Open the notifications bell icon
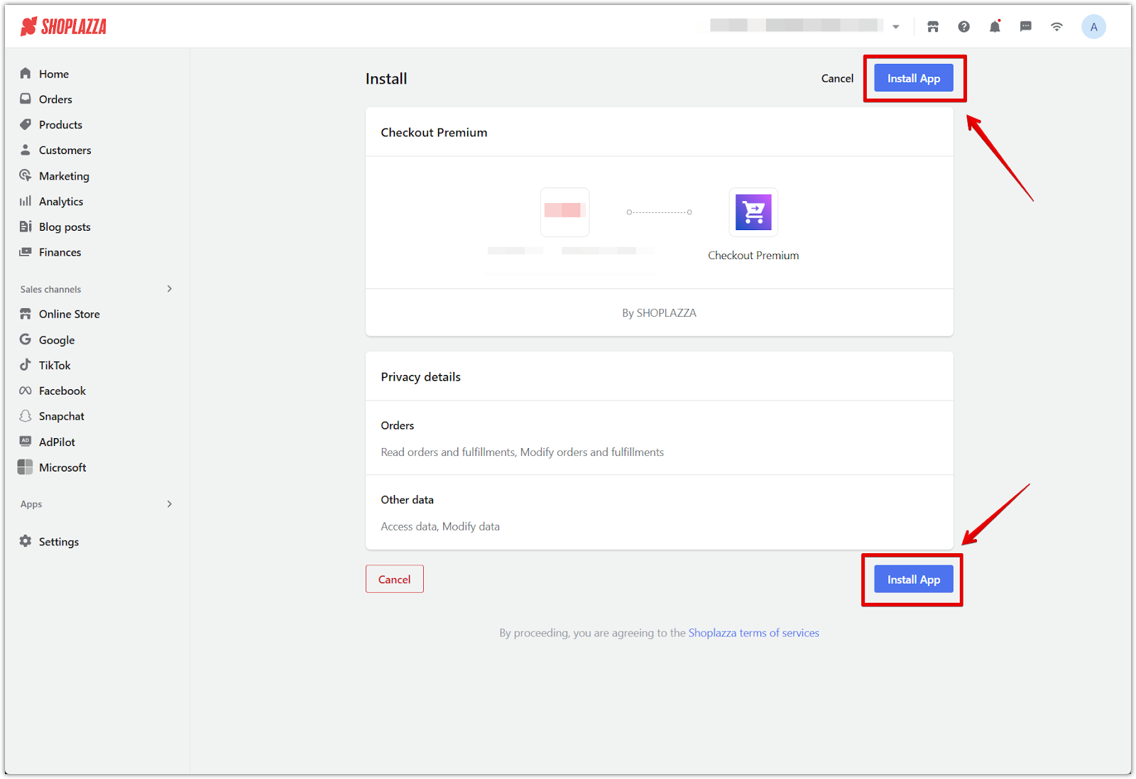This screenshot has height=779, width=1136. tap(995, 27)
